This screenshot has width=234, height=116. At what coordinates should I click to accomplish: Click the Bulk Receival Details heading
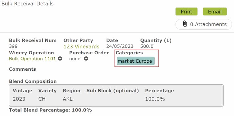click(x=27, y=4)
